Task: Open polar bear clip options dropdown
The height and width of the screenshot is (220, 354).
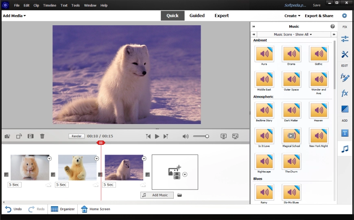Action: tap(96, 159)
